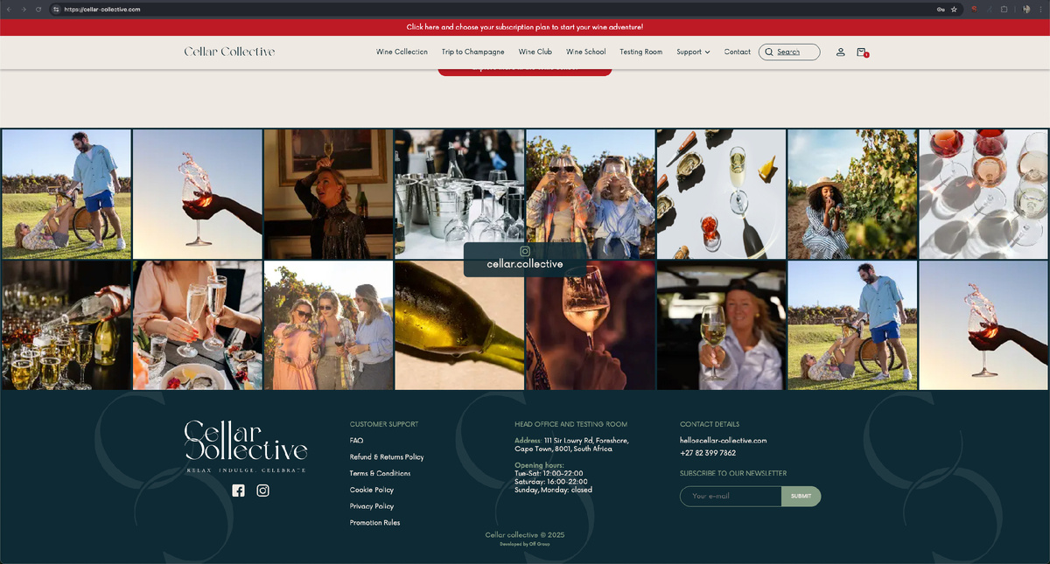Screen dimensions: 1050x564
Task: Reload the page
Action: (x=38, y=10)
